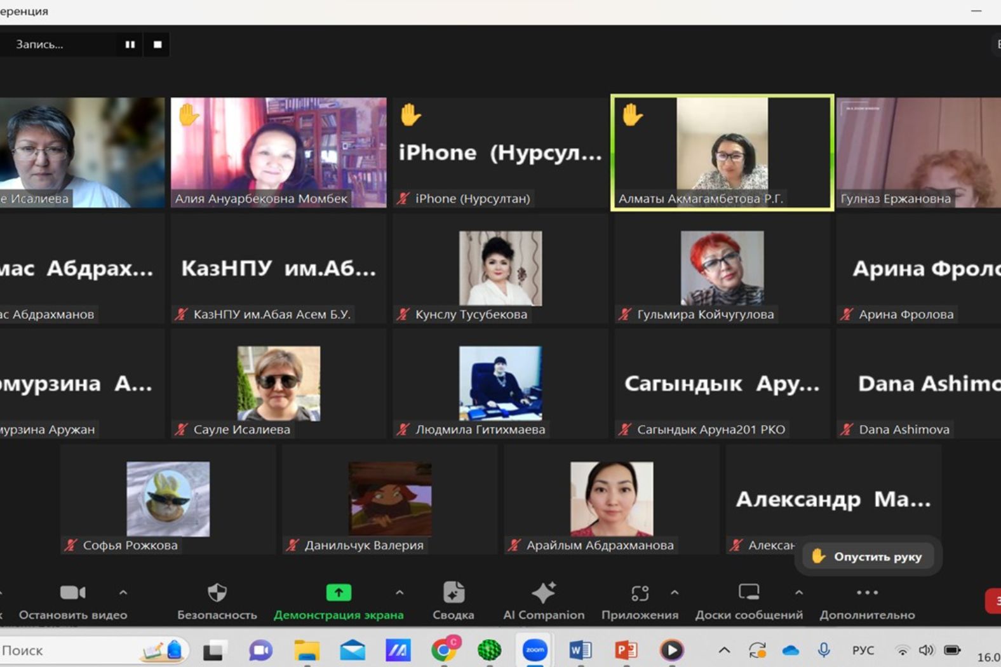Toggle video off with Остановить видео

coord(72,593)
